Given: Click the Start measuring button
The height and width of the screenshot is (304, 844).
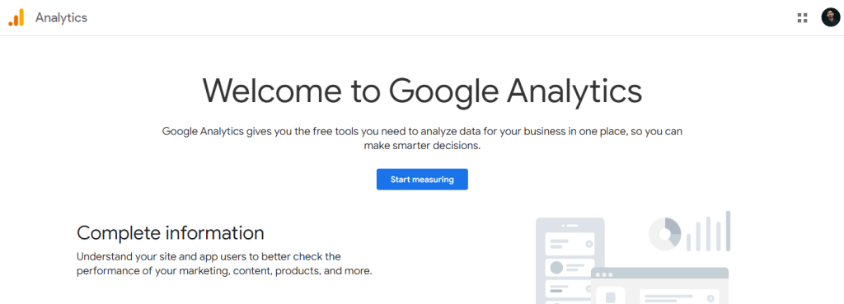Looking at the screenshot, I should (x=422, y=179).
